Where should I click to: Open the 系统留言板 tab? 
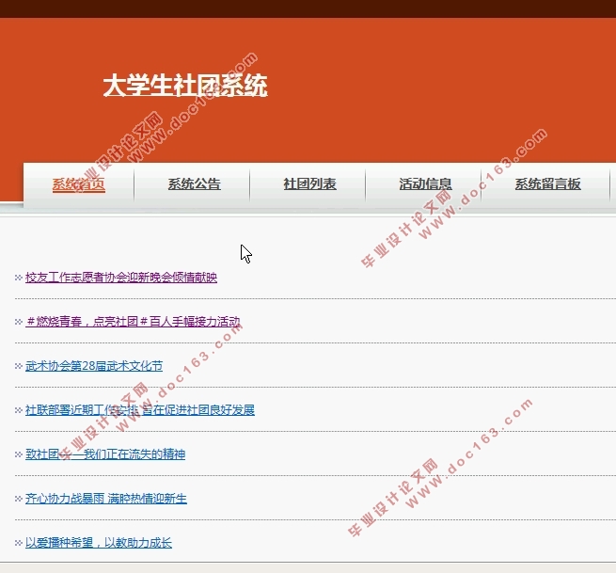[x=547, y=184]
